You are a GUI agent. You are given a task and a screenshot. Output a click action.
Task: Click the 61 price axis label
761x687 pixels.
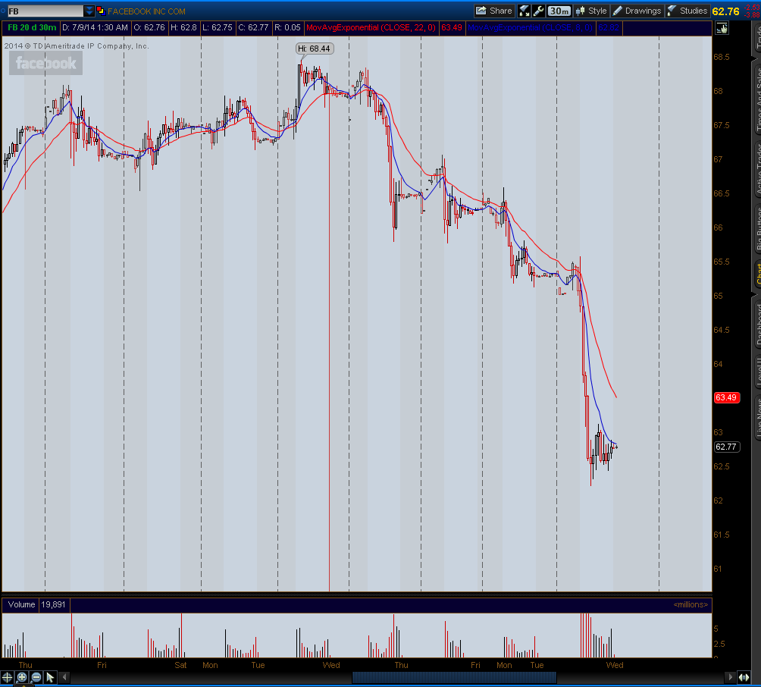tap(717, 569)
